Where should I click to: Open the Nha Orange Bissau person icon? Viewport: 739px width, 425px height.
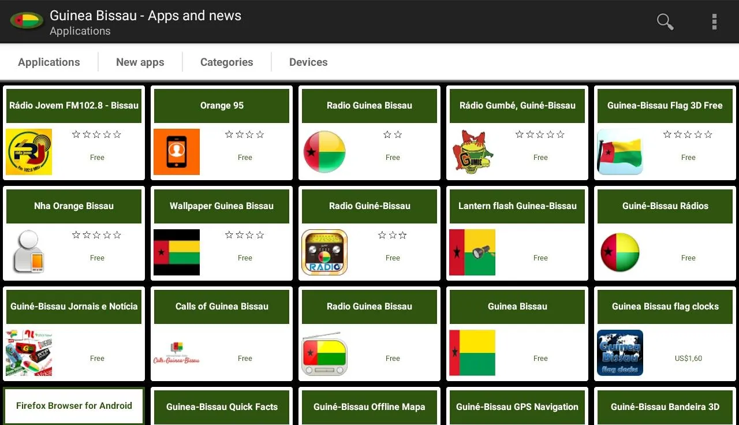29,252
